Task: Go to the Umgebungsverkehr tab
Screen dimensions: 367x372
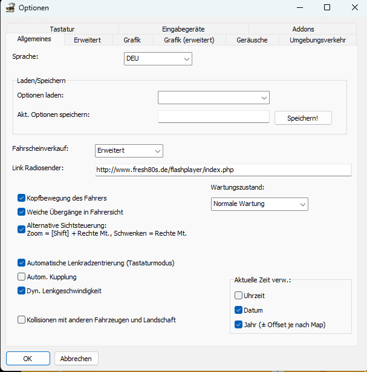Action: click(x=317, y=40)
